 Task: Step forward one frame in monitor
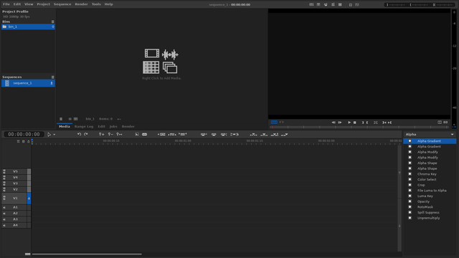pos(340,123)
